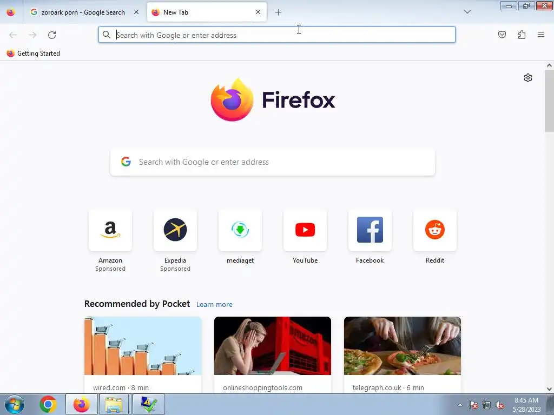Focus the address bar input

(x=277, y=35)
